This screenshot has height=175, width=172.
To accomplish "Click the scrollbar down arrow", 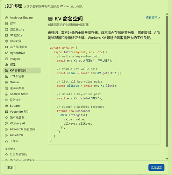I will point(167,159).
